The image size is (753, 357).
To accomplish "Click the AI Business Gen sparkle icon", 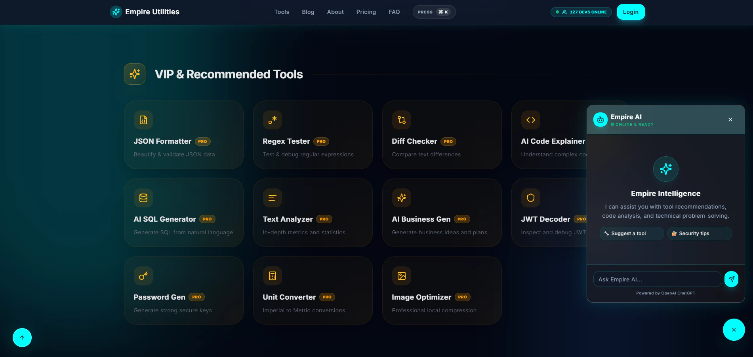I will coord(401,197).
